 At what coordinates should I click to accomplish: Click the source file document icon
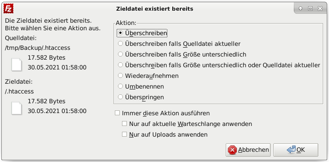16,65
